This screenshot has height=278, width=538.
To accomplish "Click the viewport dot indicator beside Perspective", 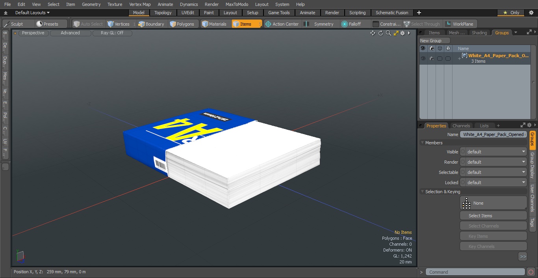I will coord(15,33).
